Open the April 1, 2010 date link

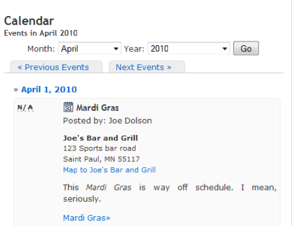point(49,89)
